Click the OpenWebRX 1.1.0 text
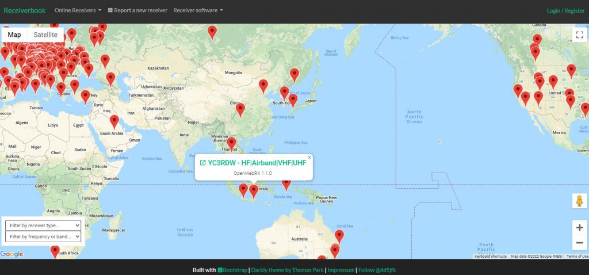The image size is (589, 275). pos(253,173)
